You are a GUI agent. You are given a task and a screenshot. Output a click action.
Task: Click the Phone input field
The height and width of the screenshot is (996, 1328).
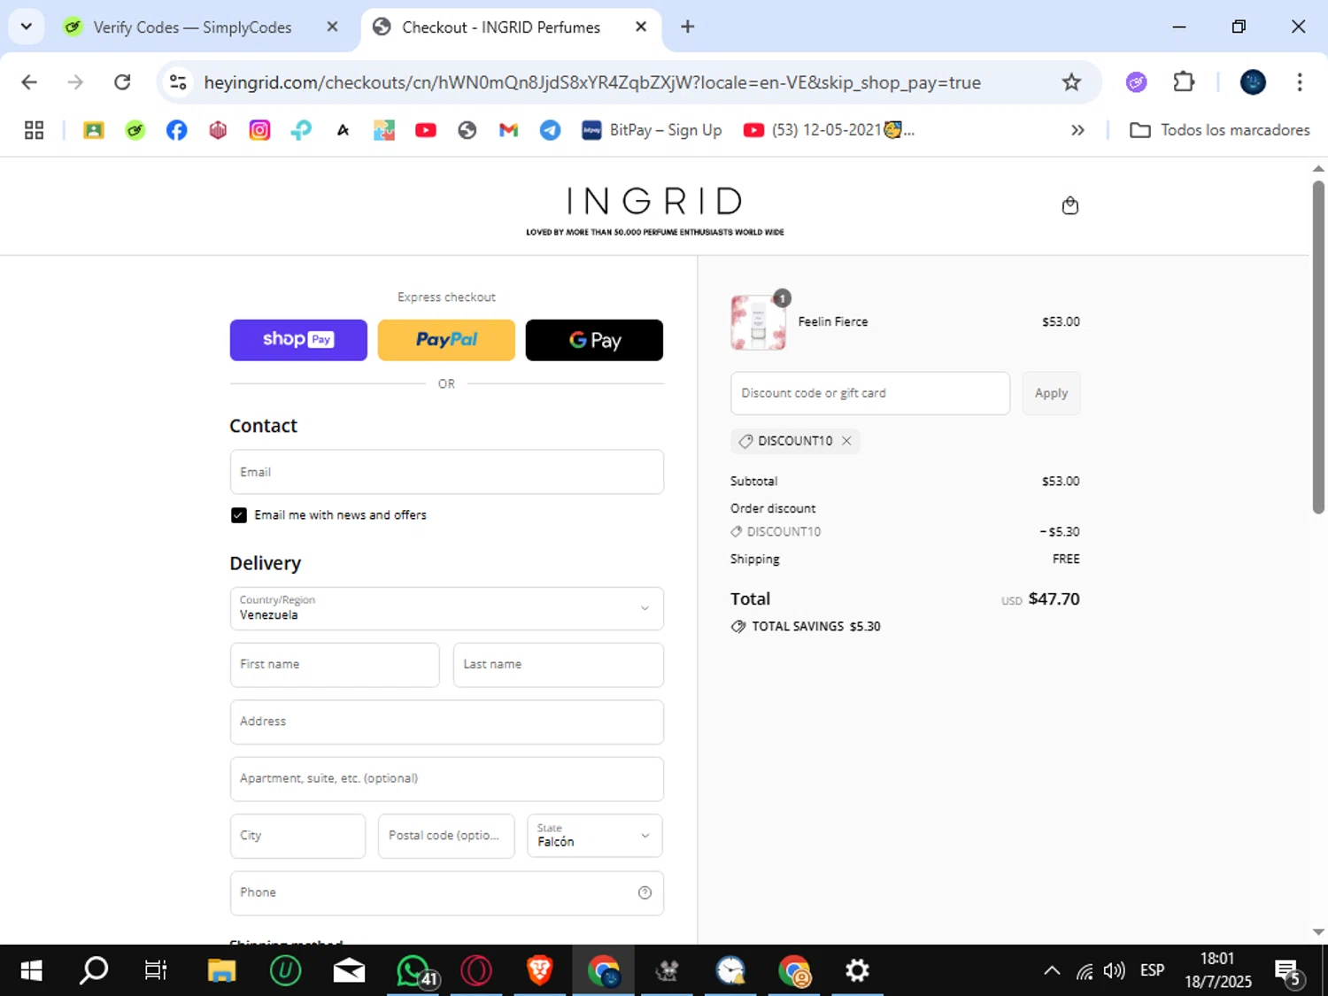pyautogui.click(x=446, y=893)
